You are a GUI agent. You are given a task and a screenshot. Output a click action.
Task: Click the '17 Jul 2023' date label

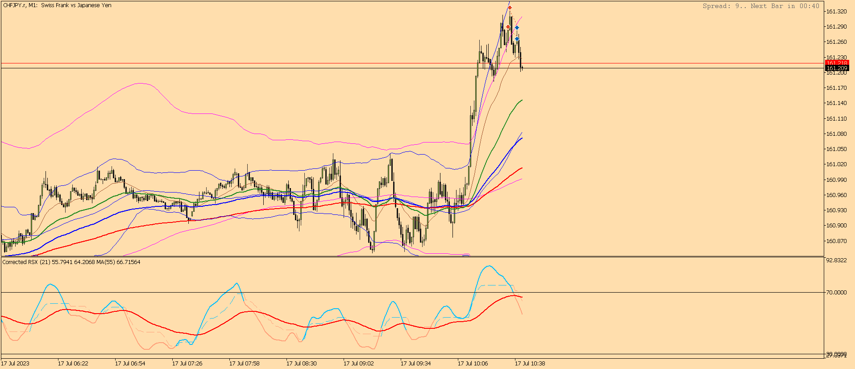pyautogui.click(x=15, y=364)
